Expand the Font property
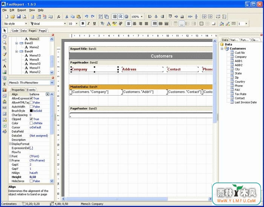The image size is (264, 207). coord(10,156)
